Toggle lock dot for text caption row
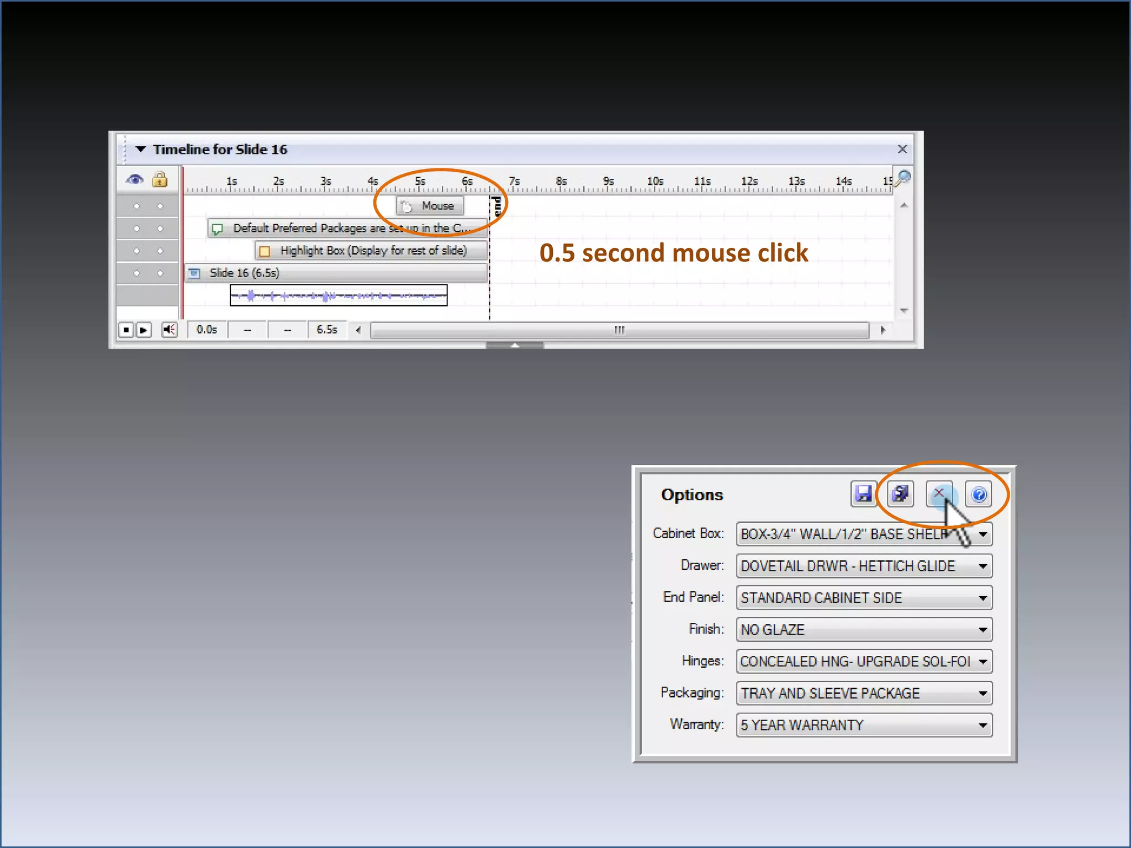 (160, 229)
